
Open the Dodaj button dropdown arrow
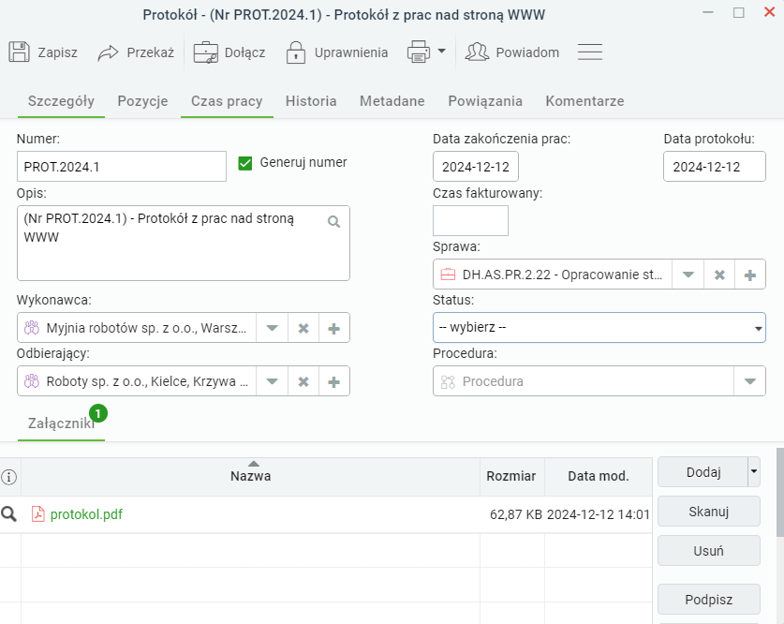(753, 471)
